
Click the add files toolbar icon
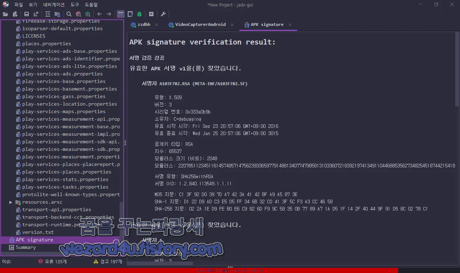pos(15,14)
